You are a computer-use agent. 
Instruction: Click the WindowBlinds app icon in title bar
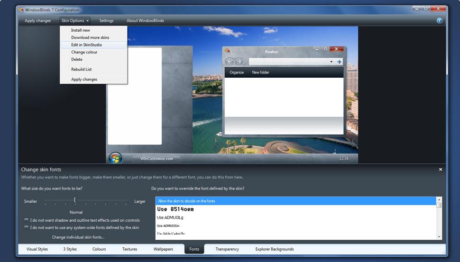pyautogui.click(x=21, y=10)
